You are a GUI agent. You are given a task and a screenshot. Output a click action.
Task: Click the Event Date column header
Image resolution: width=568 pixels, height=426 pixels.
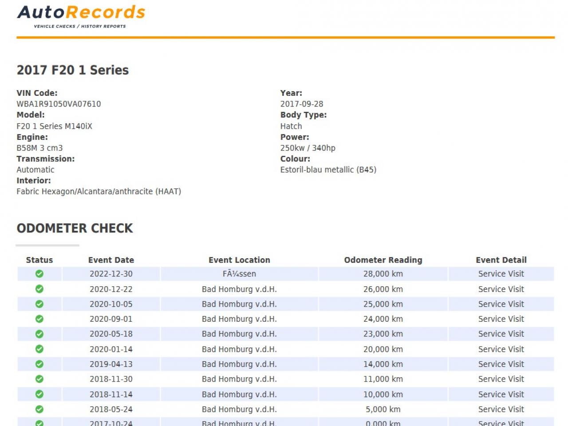click(x=111, y=260)
